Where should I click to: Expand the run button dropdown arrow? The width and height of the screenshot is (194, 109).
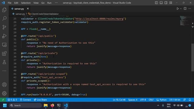pyautogui.click(x=181, y=9)
